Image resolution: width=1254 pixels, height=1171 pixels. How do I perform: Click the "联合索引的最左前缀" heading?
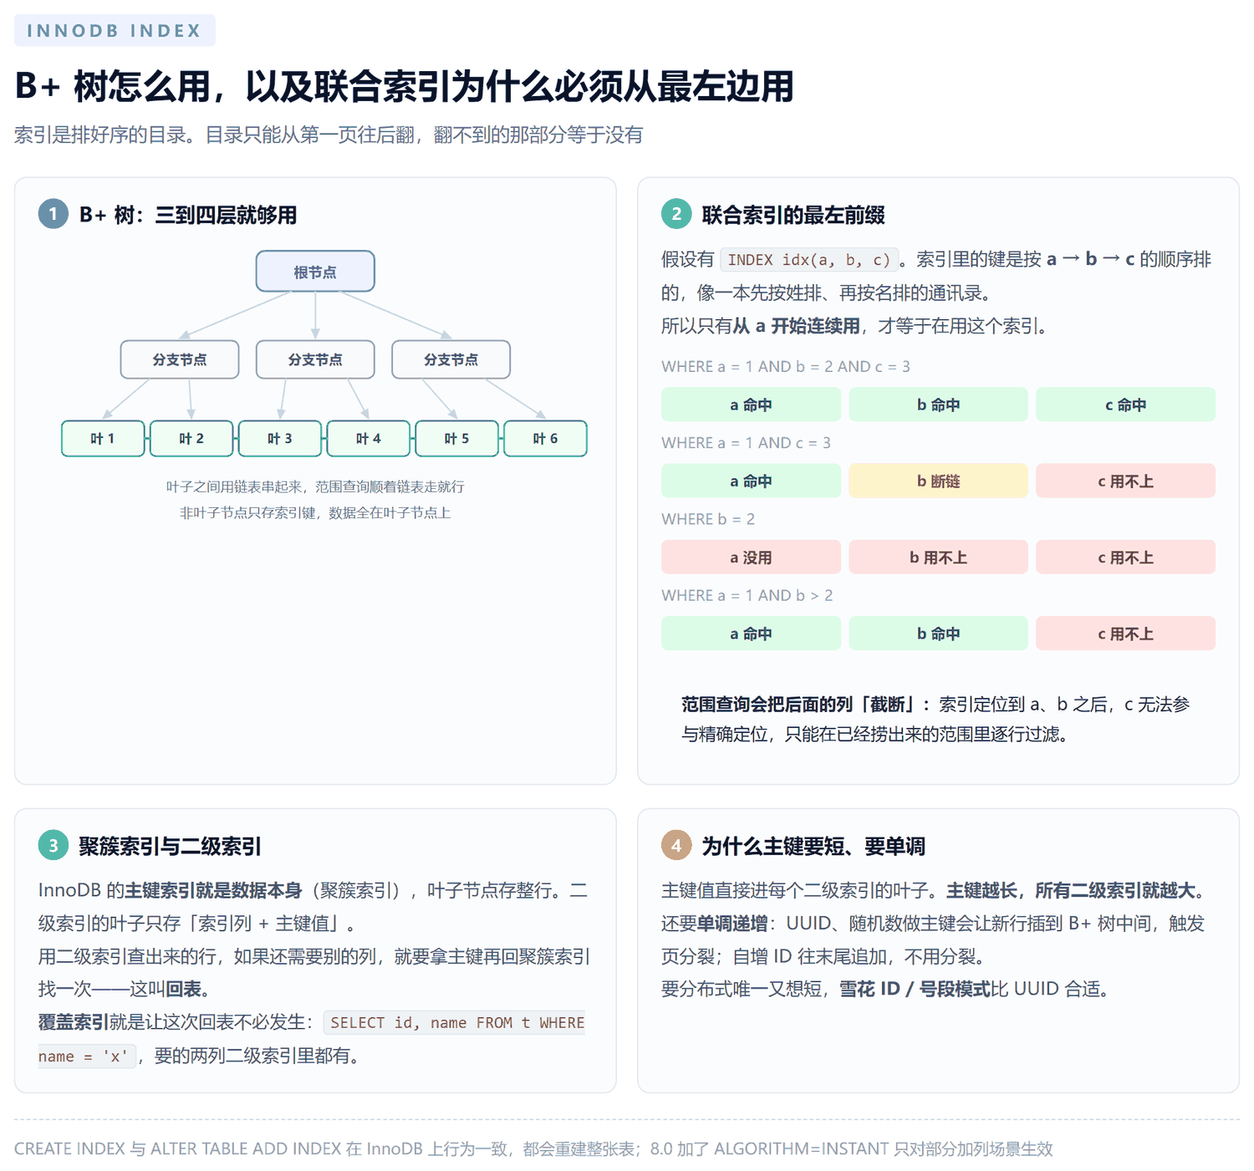point(793,215)
